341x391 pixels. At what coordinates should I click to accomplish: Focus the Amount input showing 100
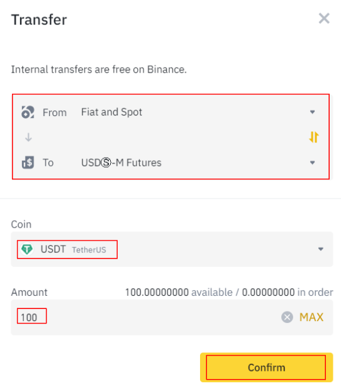pyautogui.click(x=172, y=317)
